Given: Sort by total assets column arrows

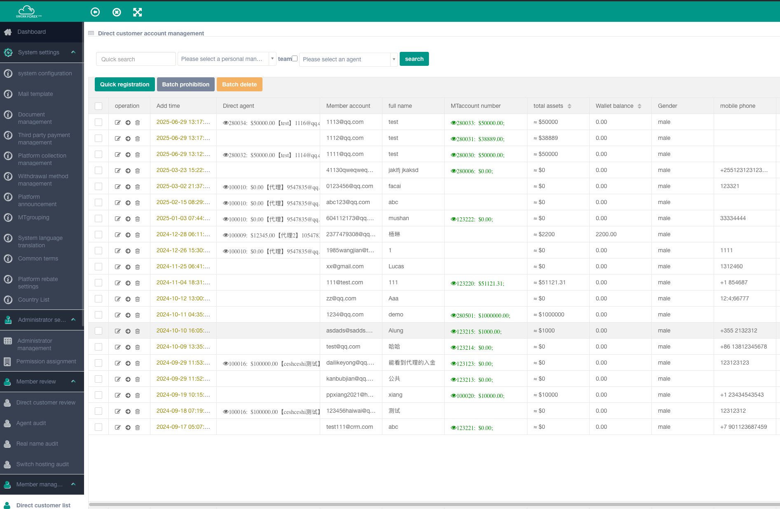Looking at the screenshot, I should point(569,106).
